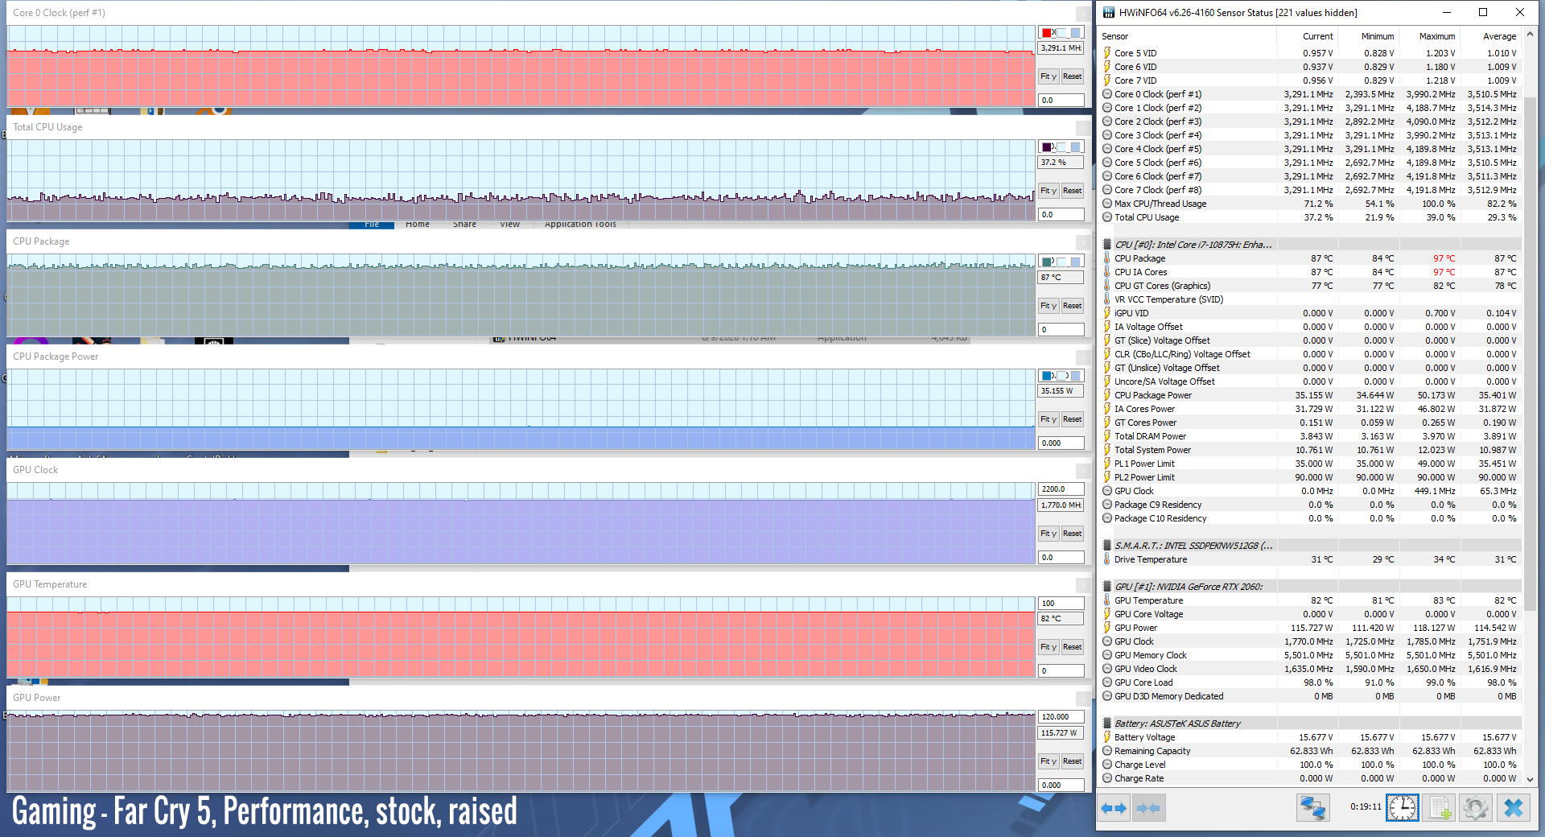Select the Max CPU/Thread Usage row
Image resolution: width=1545 pixels, height=837 pixels.
click(x=1310, y=204)
